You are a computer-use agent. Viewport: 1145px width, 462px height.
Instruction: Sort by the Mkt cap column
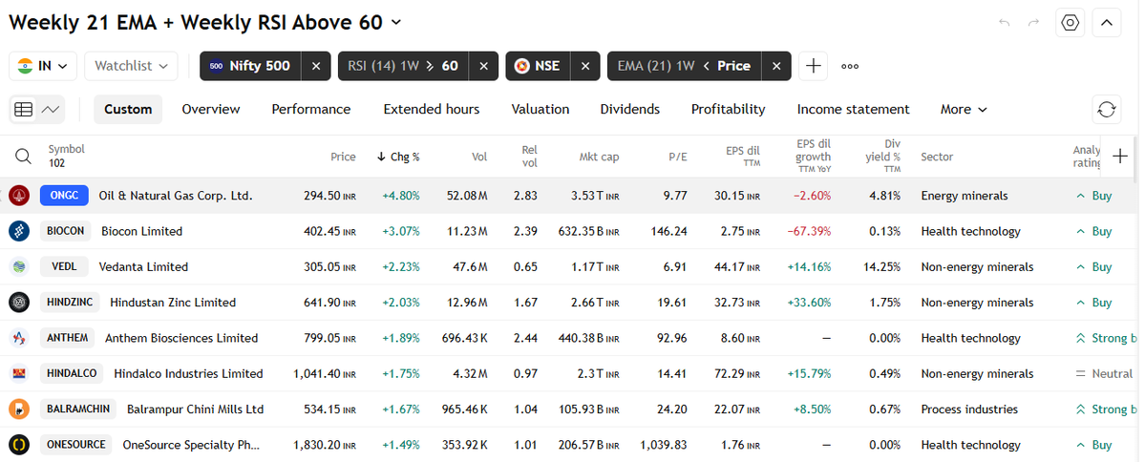(599, 157)
